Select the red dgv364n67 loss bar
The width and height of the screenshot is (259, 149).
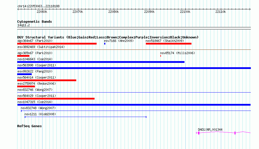[x=57, y=44]
